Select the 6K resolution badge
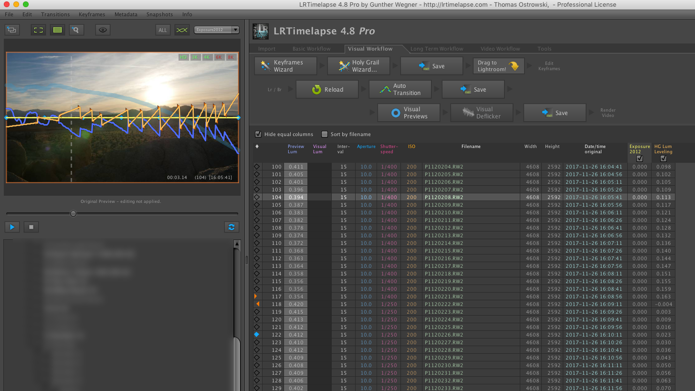 (x=219, y=57)
